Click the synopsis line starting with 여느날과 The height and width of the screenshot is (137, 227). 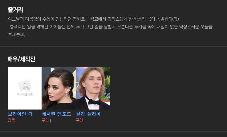pyautogui.click(x=93, y=19)
